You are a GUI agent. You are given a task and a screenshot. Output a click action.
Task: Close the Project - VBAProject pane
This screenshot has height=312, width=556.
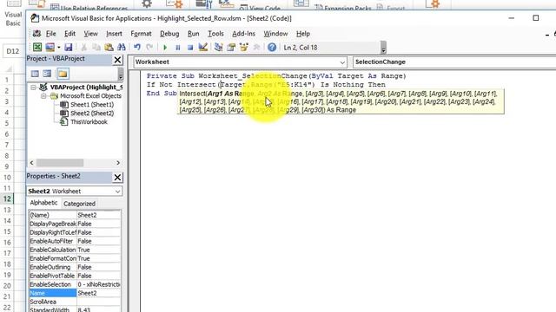[117, 60]
